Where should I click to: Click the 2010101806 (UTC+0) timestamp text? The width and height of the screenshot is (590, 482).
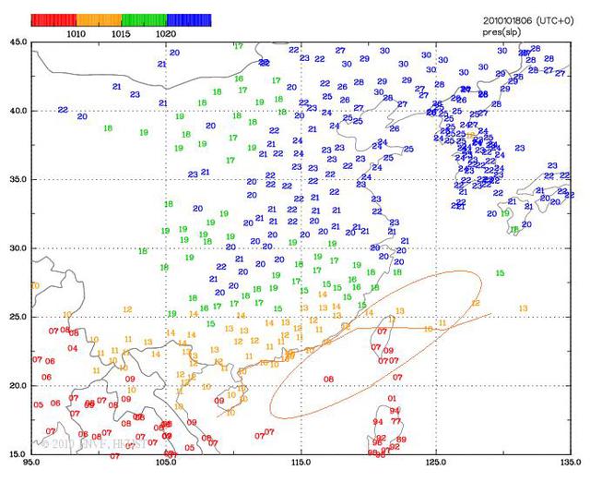[525, 19]
